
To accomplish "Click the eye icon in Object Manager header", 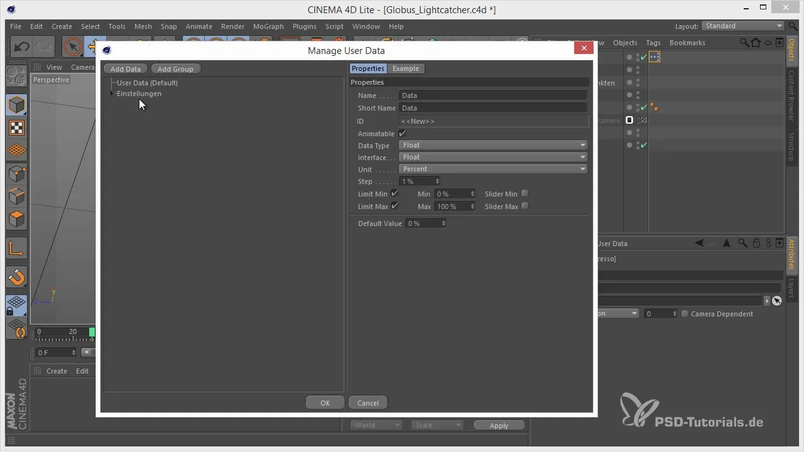I will [x=768, y=43].
